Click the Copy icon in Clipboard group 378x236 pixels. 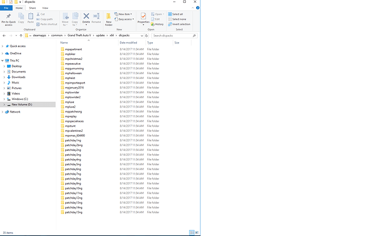(21, 16)
